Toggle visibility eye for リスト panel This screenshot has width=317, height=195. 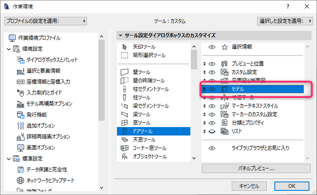tap(211, 131)
